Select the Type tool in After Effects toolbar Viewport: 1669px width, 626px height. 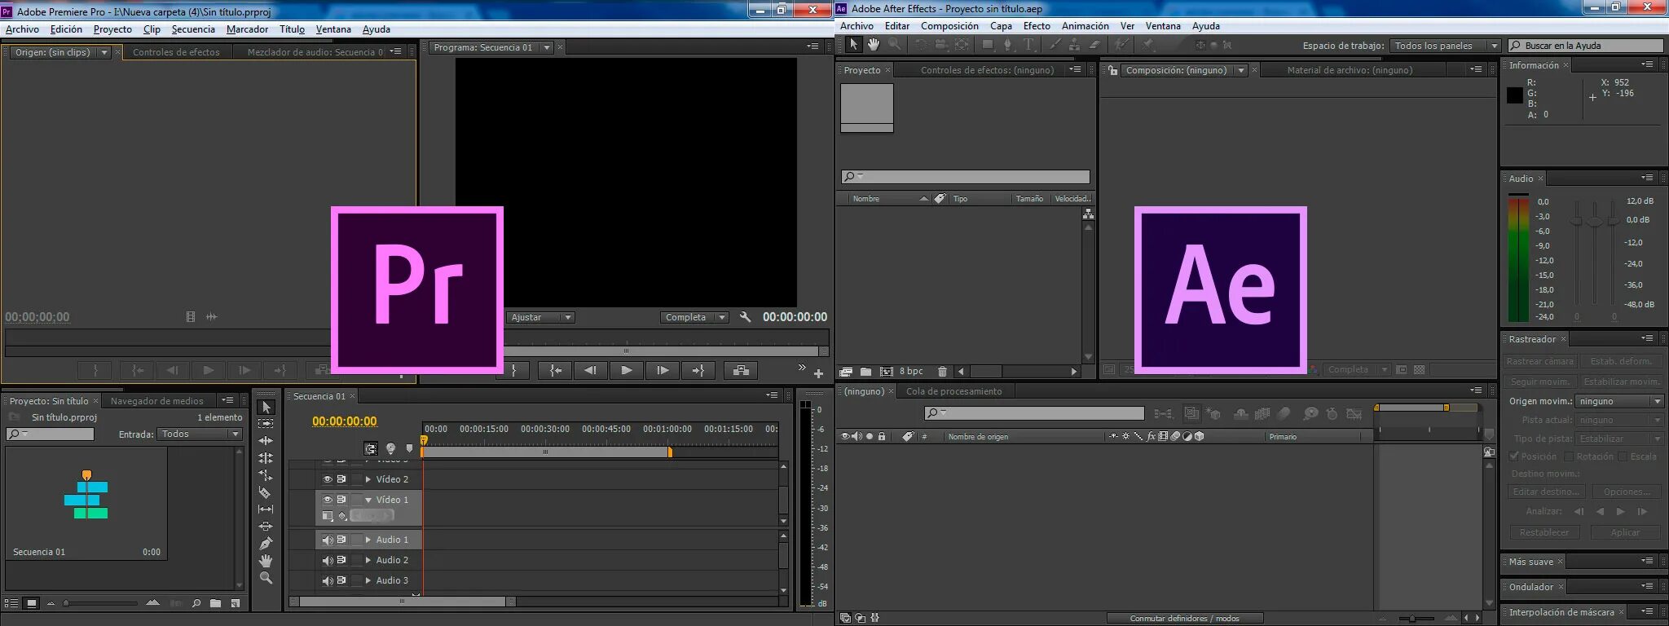click(x=1028, y=45)
